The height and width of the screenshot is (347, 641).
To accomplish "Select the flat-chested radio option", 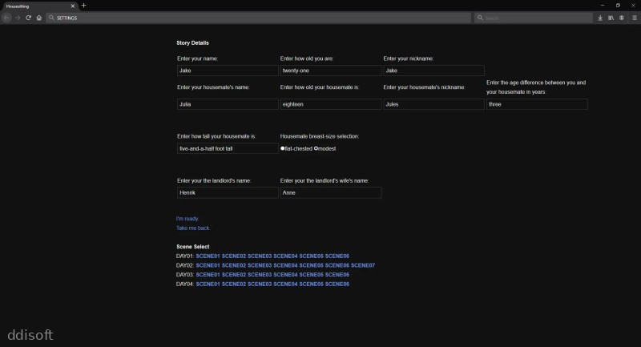I will pos(283,148).
